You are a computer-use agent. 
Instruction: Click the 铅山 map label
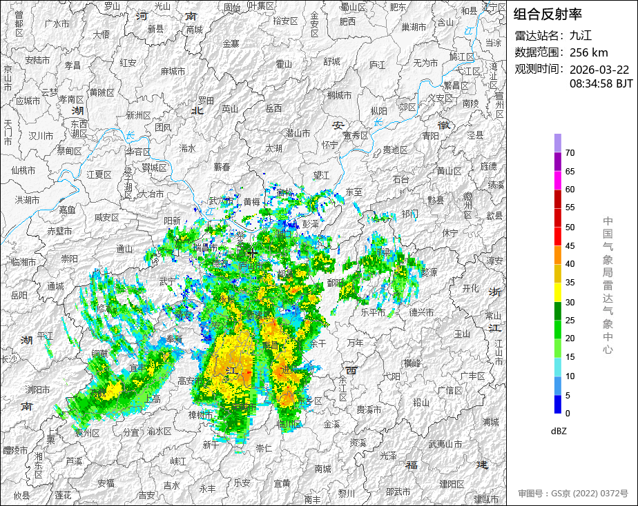click(421, 403)
